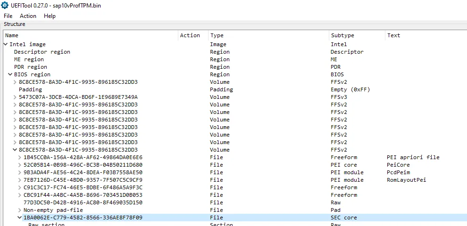
Task: Click the 'PEI apriori file' text cell
Action: click(413, 157)
